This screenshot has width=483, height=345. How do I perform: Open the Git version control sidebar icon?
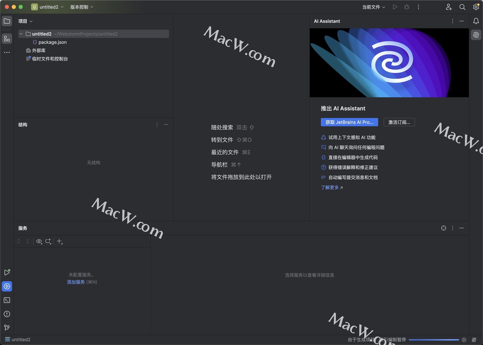pyautogui.click(x=7, y=328)
